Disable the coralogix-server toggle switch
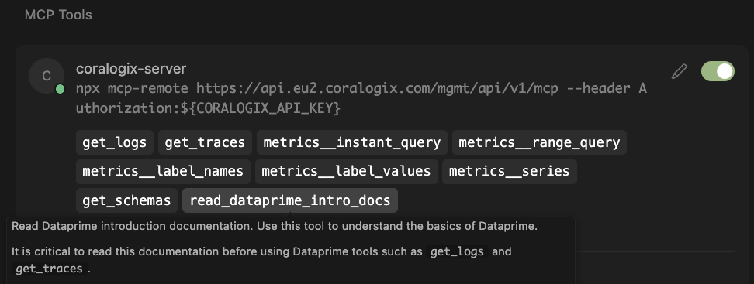This screenshot has height=284, width=754. pos(718,71)
